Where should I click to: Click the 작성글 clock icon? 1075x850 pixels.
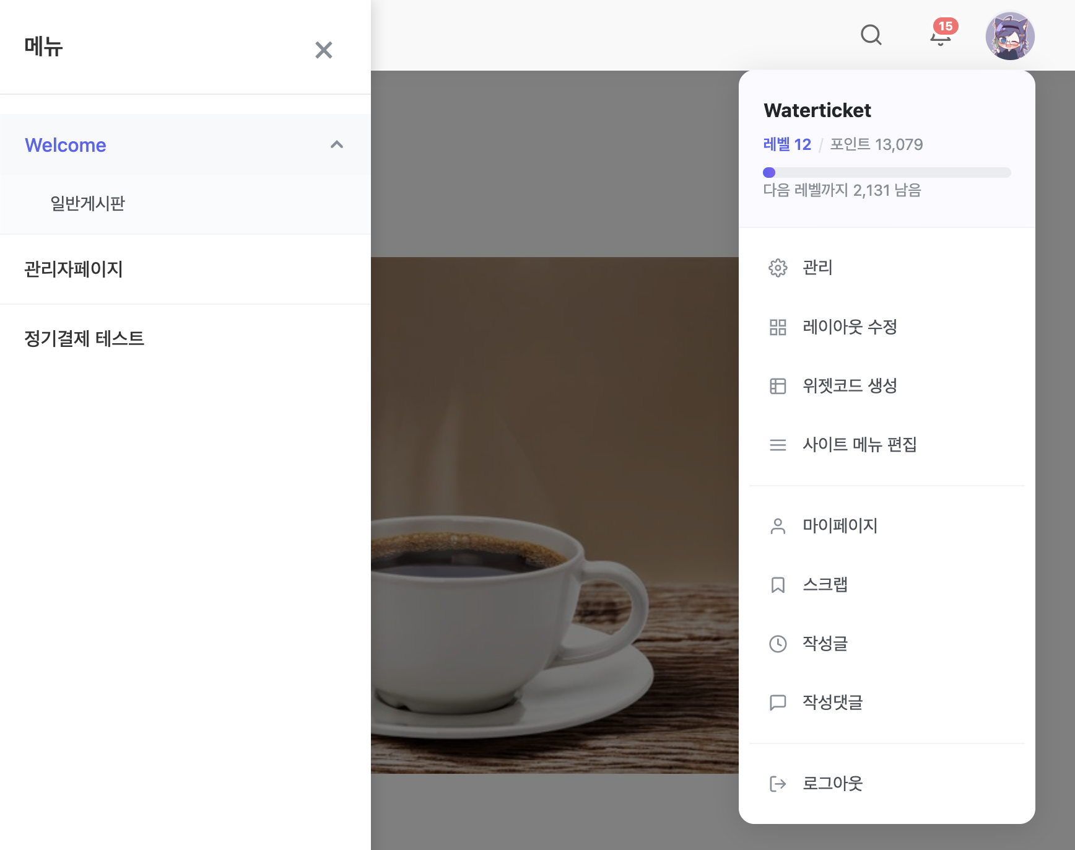[778, 644]
